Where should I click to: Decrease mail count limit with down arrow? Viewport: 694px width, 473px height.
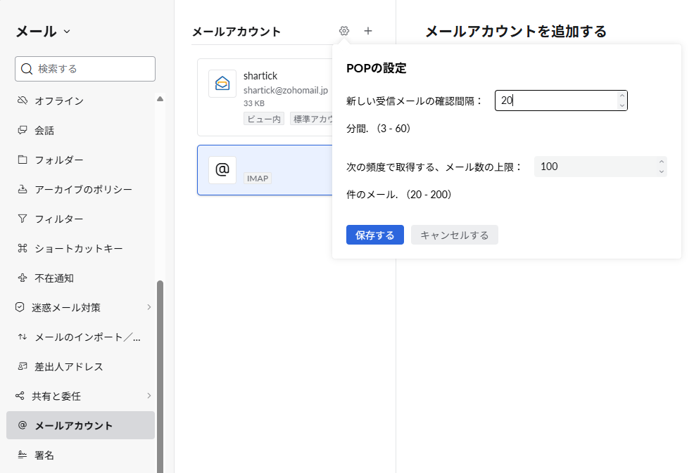tap(661, 171)
